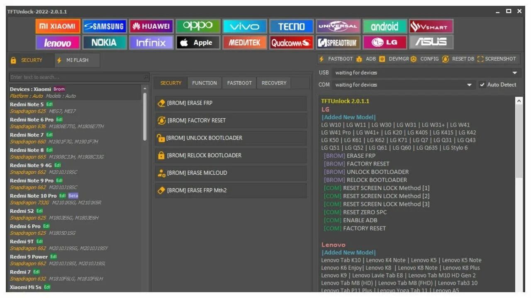Viewport: 531px width, 298px height.
Task: Run [BROM] UNLOCK BOOTLOADER
Action: [231, 138]
